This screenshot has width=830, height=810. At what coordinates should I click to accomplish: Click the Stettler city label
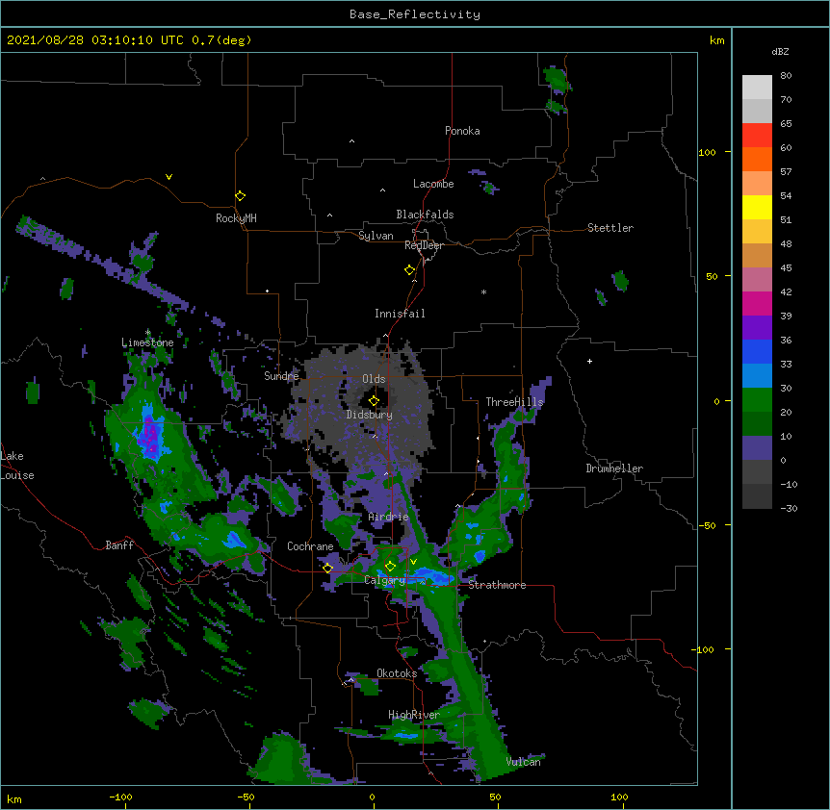pyautogui.click(x=610, y=228)
